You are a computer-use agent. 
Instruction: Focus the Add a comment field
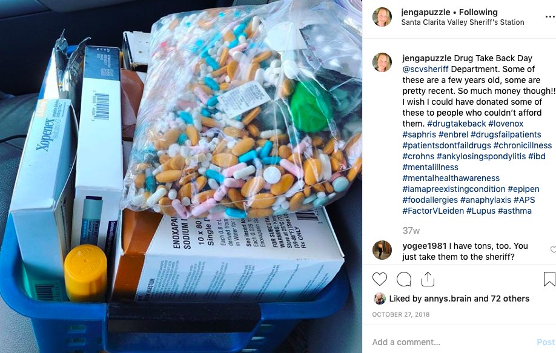point(451,342)
